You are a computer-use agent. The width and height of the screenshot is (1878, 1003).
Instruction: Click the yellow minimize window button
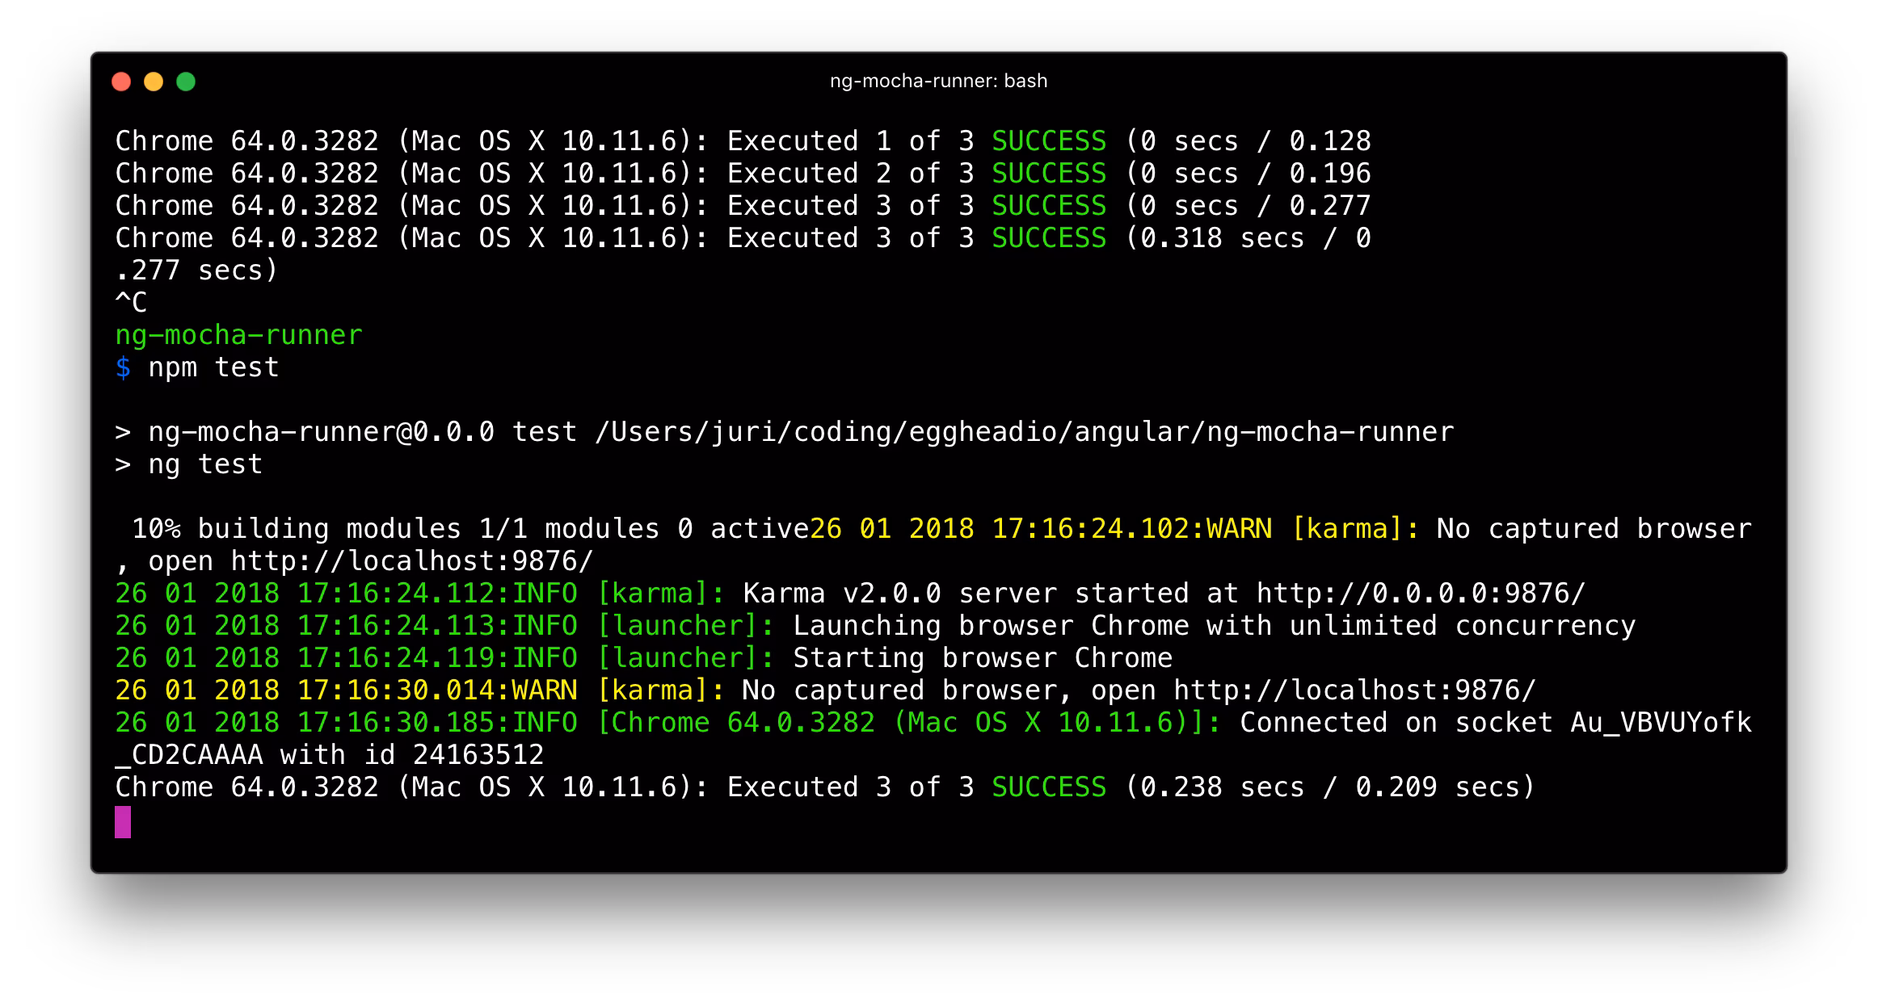tap(154, 82)
